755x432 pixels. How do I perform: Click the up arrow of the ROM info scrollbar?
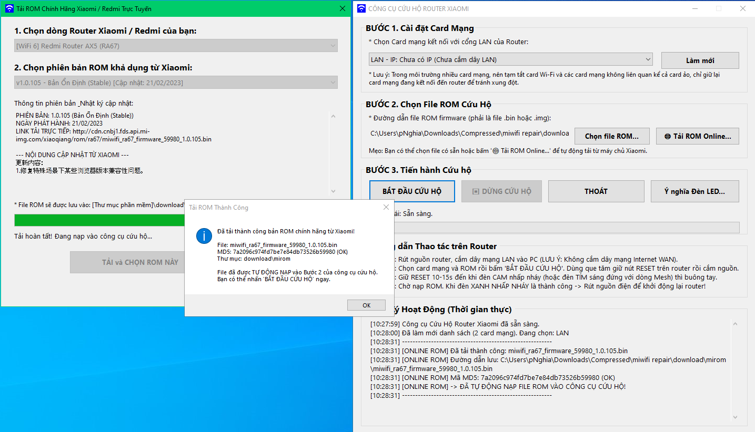333,115
